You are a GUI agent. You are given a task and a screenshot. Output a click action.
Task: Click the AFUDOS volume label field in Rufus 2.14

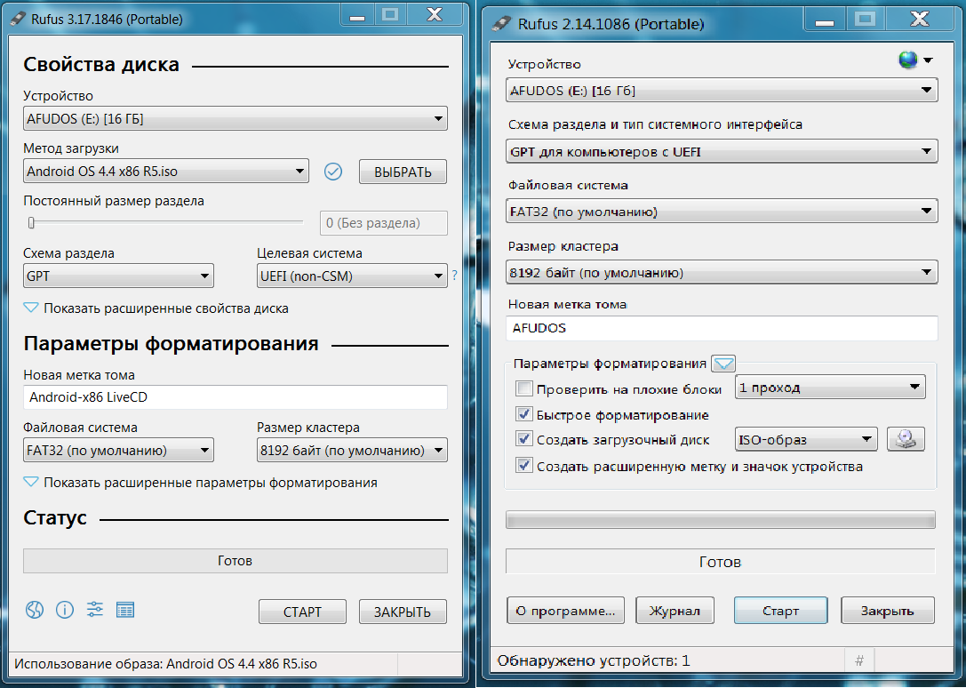tap(722, 328)
